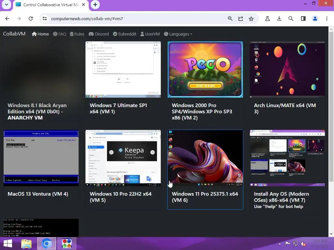Click the scrollbar up arrow
This screenshot has height=250, width=334.
331,29
